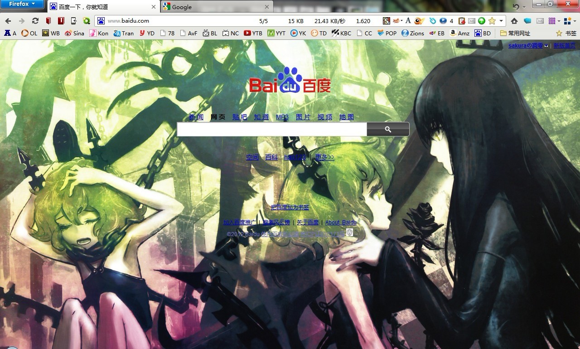Viewport: 580px width, 349px height.
Task: Expand the sakura account dropdown
Action: coord(546,46)
